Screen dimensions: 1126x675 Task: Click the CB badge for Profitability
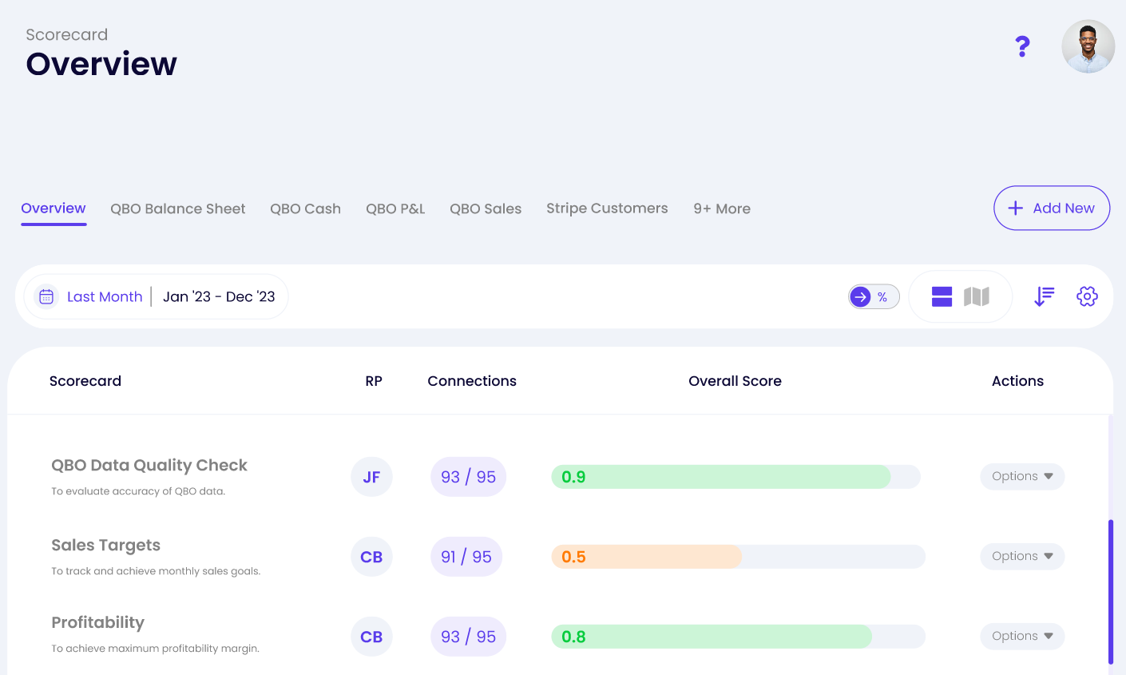pyautogui.click(x=371, y=636)
